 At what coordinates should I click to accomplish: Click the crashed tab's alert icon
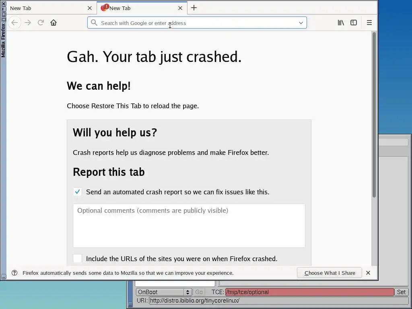[x=105, y=7]
